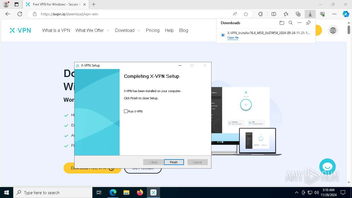This screenshot has height=198, width=352.
Task: Expand What We Offer dropdown
Action: pyautogui.click(x=92, y=30)
